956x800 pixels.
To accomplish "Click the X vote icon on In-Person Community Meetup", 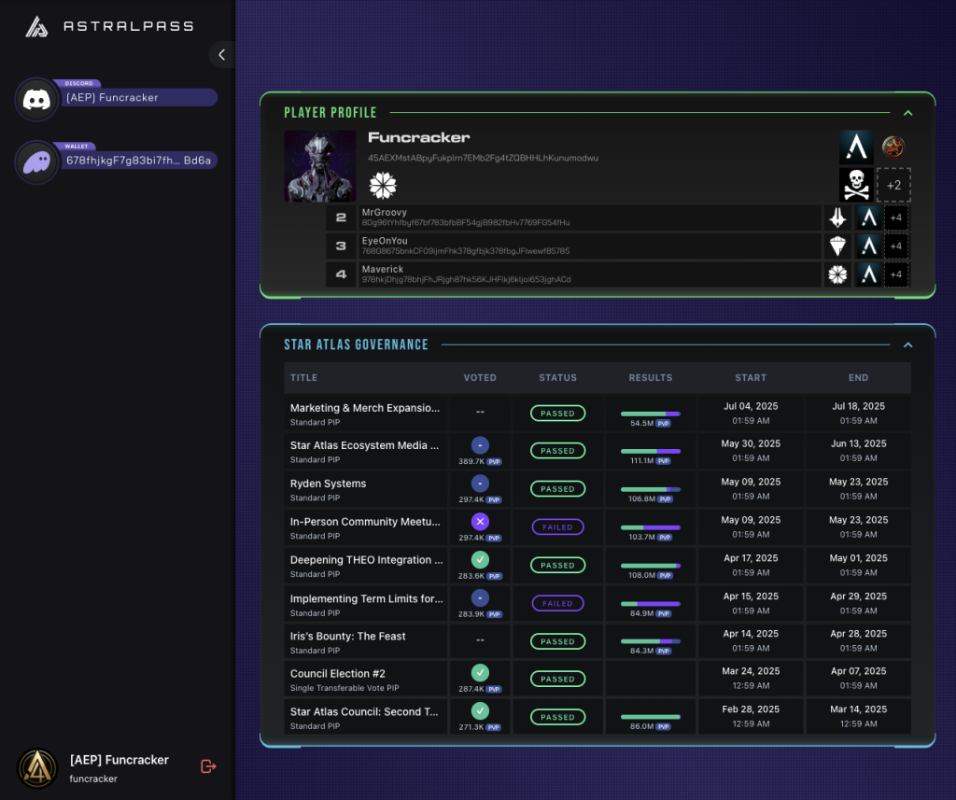I will tap(479, 521).
